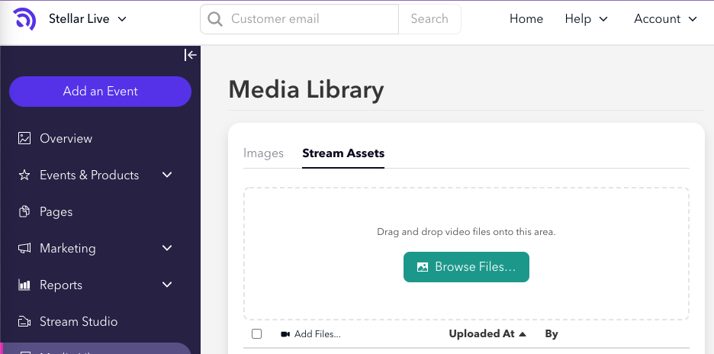This screenshot has height=354, width=714.
Task: Open the Help dropdown menu
Action: click(x=586, y=18)
